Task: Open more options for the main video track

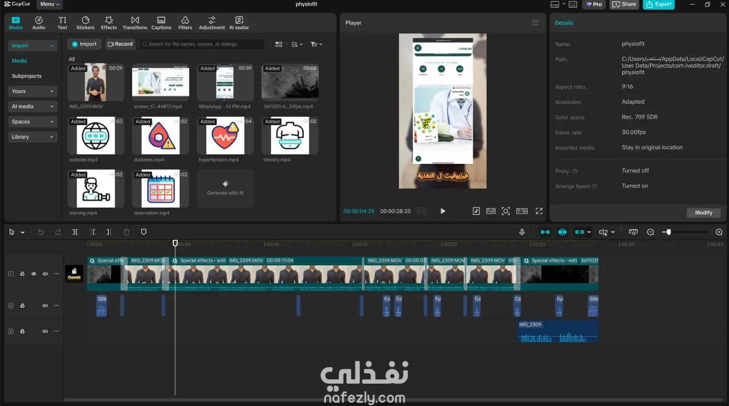Action: (56, 274)
